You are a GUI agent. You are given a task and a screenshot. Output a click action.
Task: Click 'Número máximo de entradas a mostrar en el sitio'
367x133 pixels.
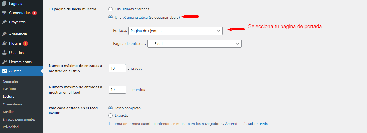coord(75,68)
